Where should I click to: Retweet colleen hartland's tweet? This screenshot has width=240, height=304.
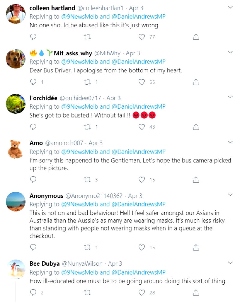click(88, 37)
